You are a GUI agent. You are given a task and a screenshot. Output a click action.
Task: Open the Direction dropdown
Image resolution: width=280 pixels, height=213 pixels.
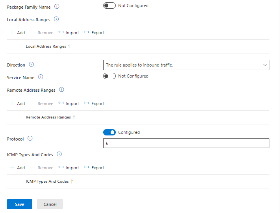pyautogui.click(x=186, y=65)
